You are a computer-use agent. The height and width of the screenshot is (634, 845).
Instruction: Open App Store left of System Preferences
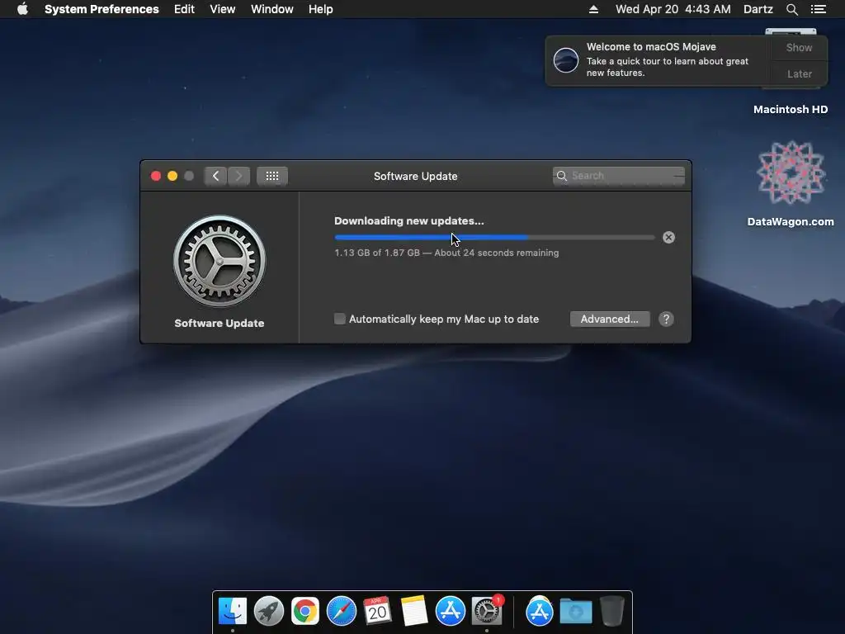click(x=450, y=611)
